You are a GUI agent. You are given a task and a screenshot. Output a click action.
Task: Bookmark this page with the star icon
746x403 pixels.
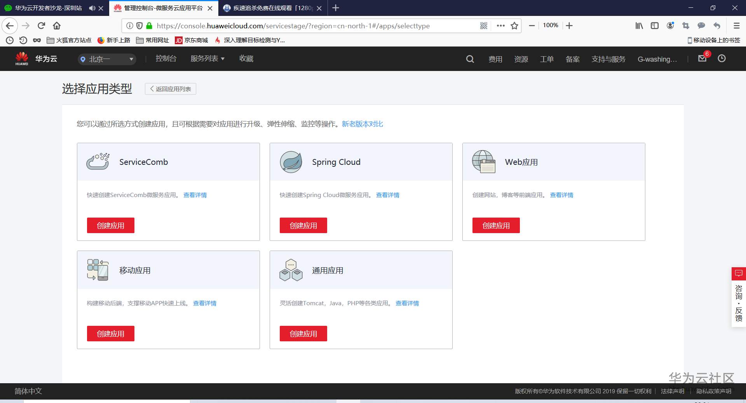pyautogui.click(x=514, y=26)
